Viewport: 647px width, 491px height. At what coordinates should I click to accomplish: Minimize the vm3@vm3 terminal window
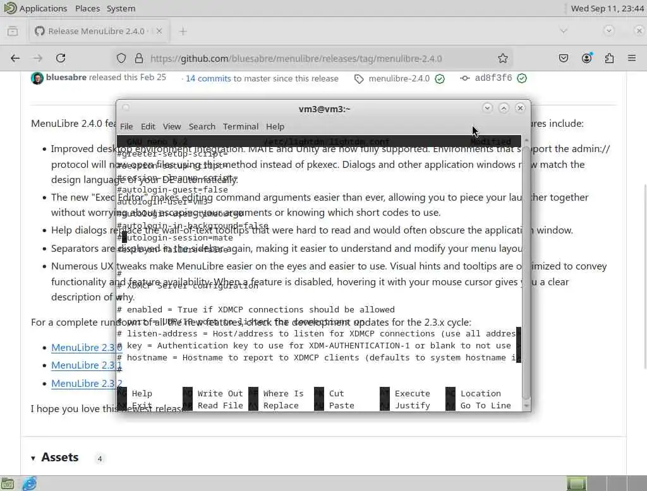pos(487,108)
